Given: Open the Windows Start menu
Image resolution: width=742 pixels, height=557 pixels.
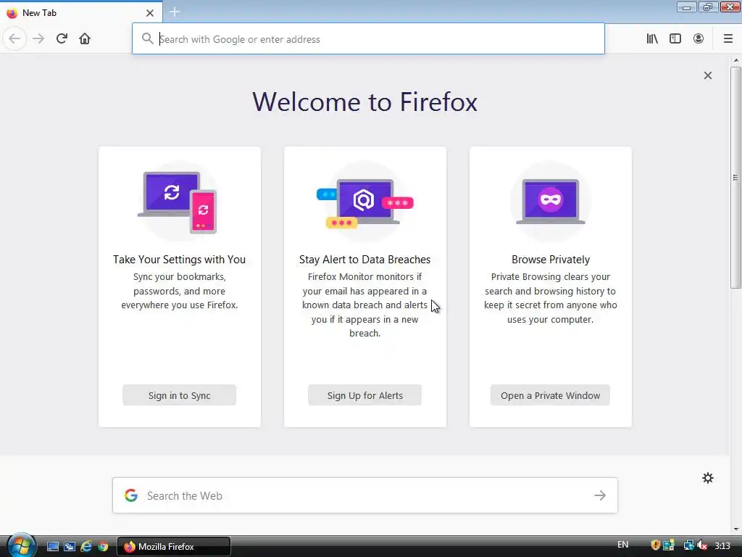Looking at the screenshot, I should coord(21,545).
